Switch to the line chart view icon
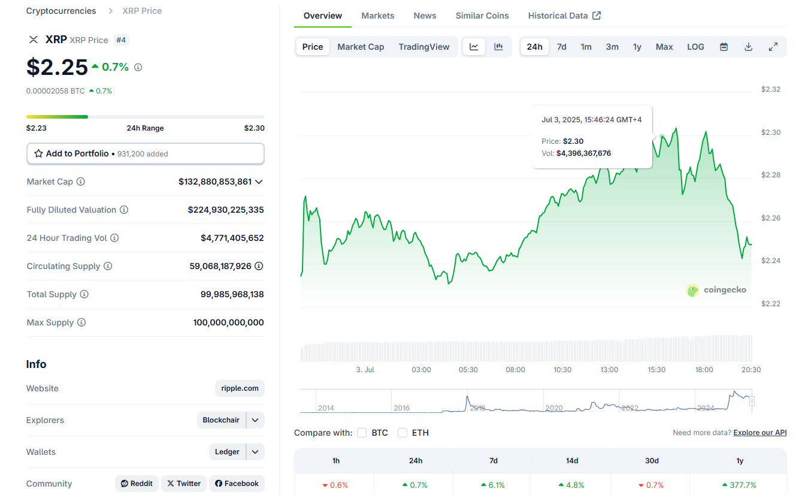 474,47
